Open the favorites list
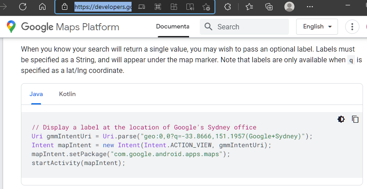367x189 pixels. [249, 7]
